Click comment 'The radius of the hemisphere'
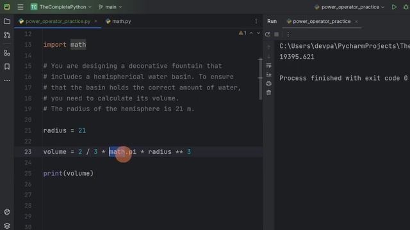Viewport: 410px width, 230px height. (x=106, y=109)
